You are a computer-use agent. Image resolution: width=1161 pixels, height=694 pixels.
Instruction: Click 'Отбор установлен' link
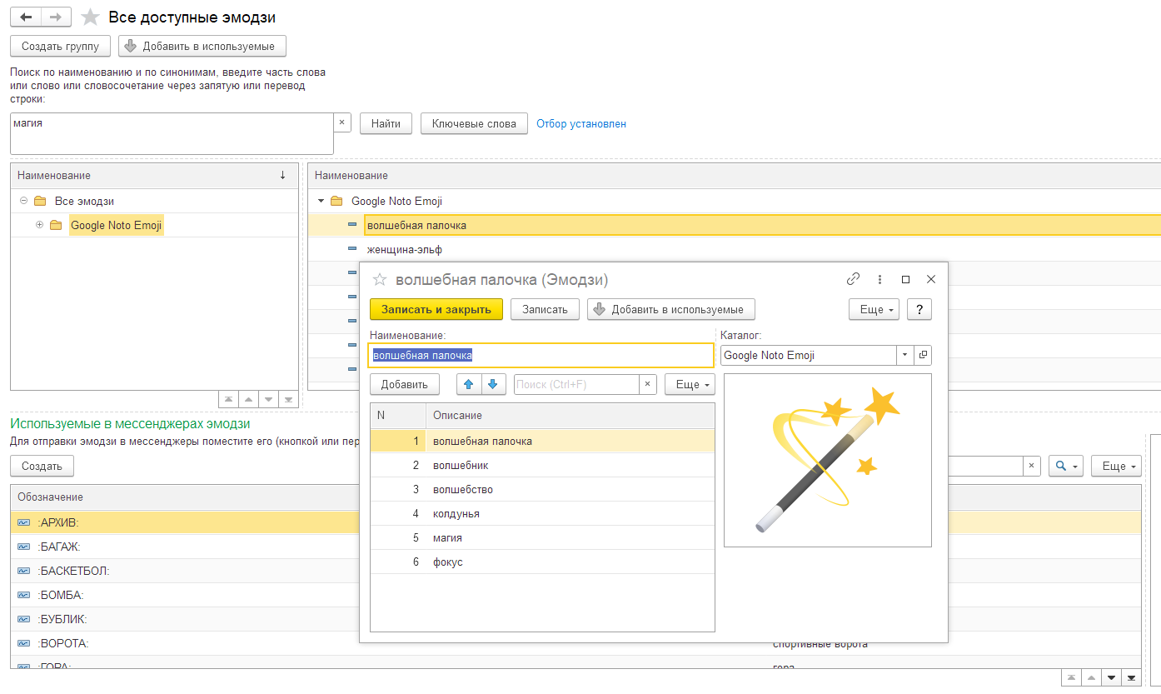click(581, 124)
